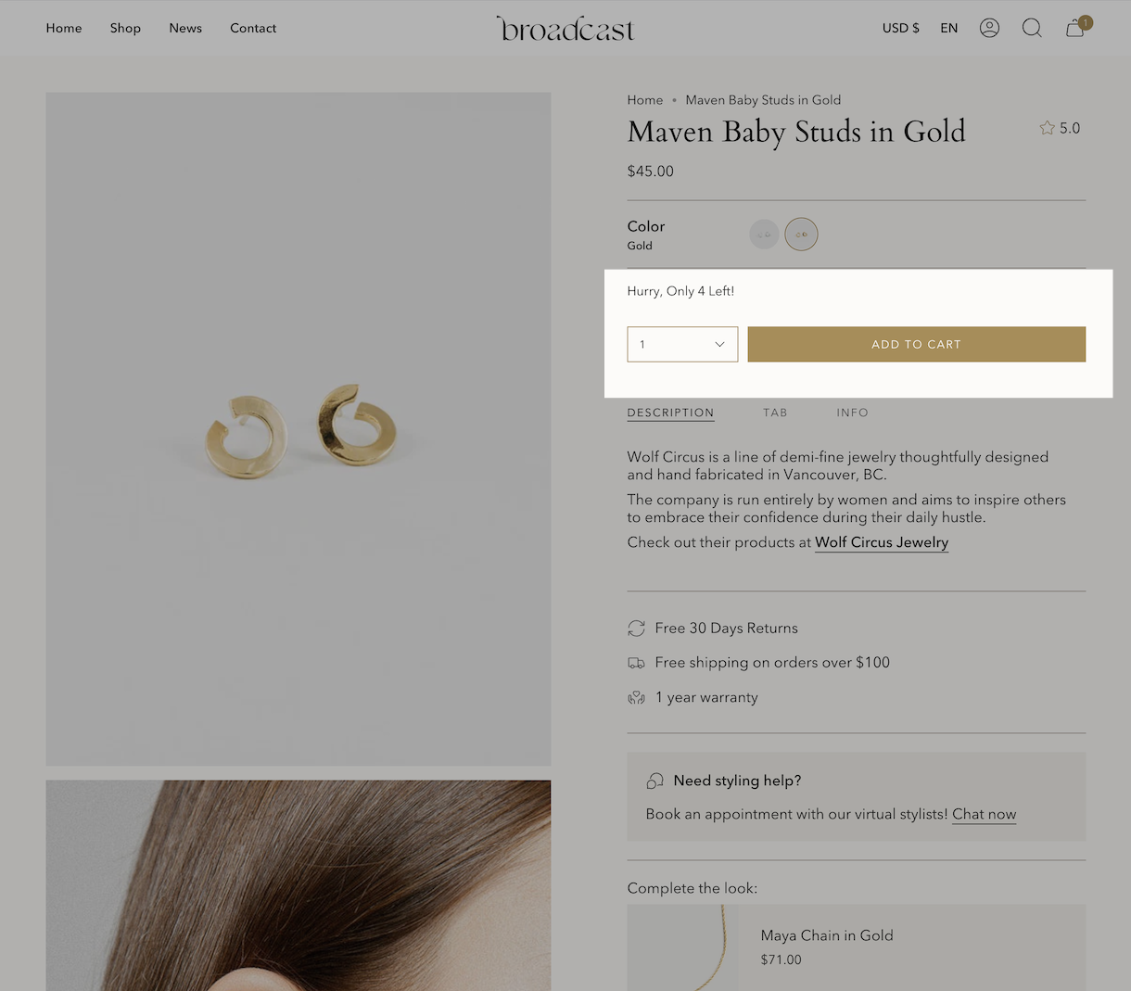Open the shopping cart icon
This screenshot has width=1131, height=991.
pos(1075,28)
